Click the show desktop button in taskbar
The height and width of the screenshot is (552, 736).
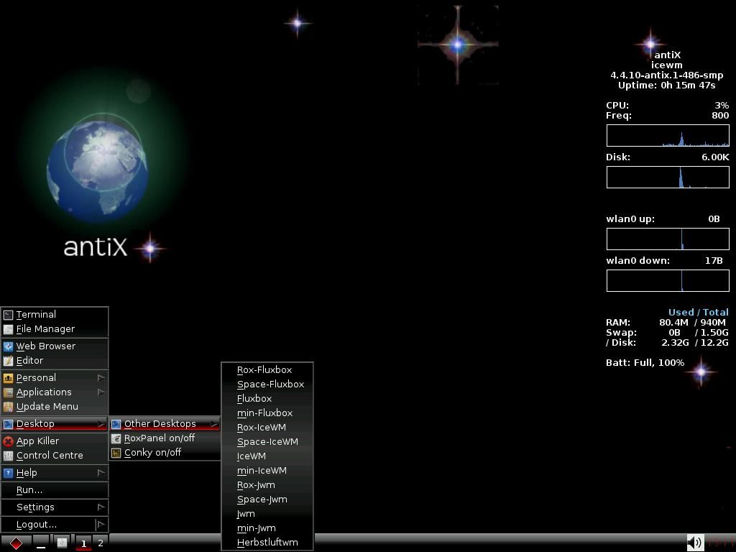[x=41, y=543]
